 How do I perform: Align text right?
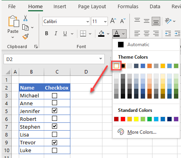[x=156, y=34]
